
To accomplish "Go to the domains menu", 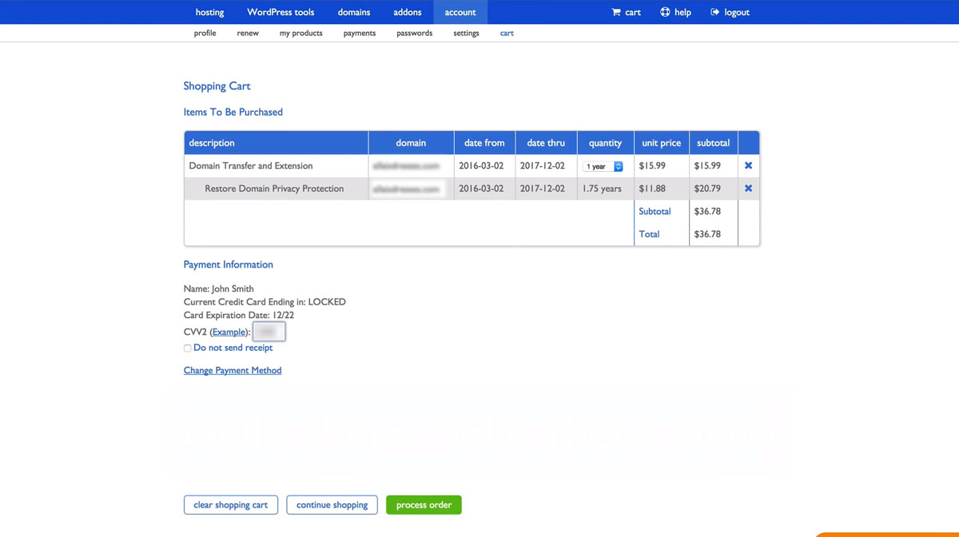I will 353,12.
